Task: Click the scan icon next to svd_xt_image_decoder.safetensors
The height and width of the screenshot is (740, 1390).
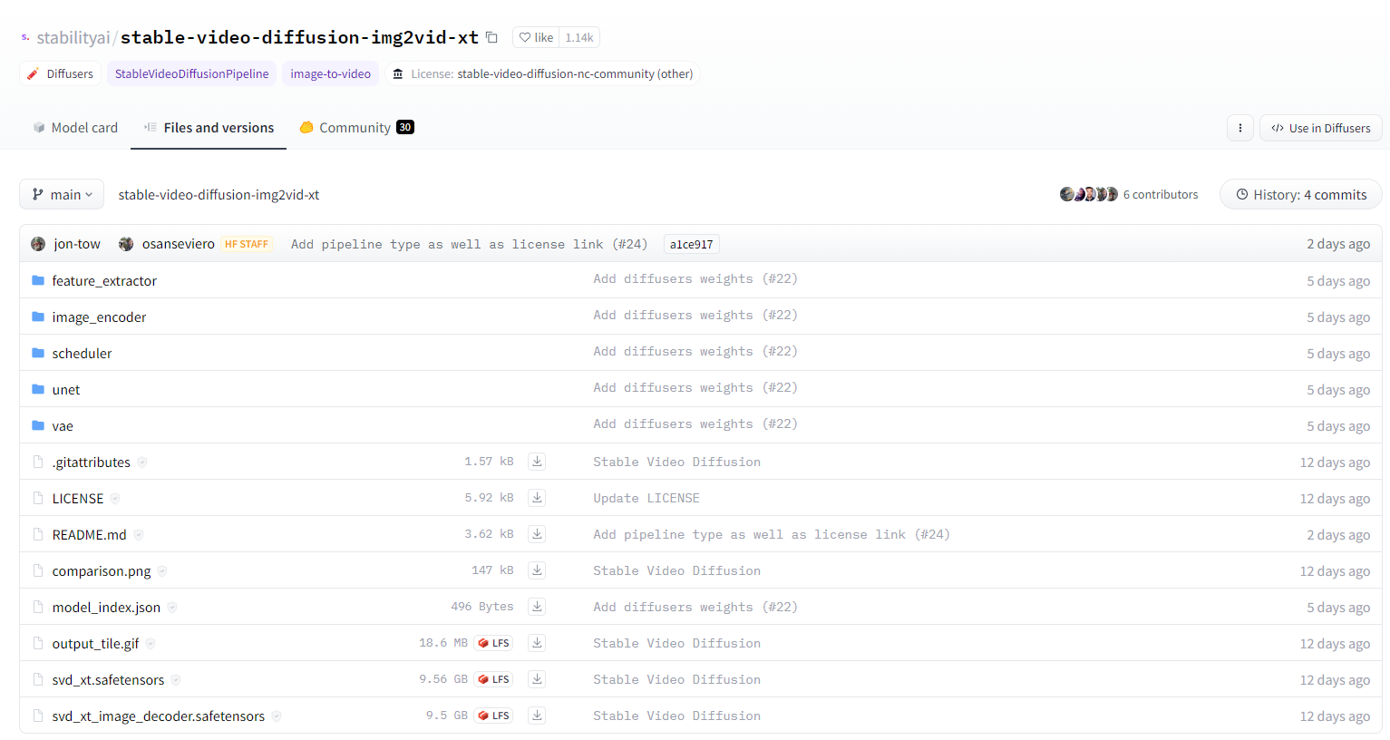Action: pos(277,716)
